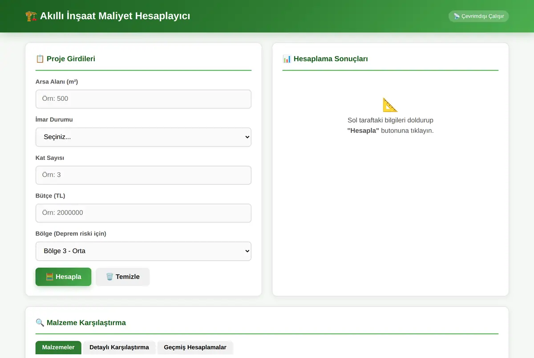Open the İmar Durumu dropdown

coord(143,137)
